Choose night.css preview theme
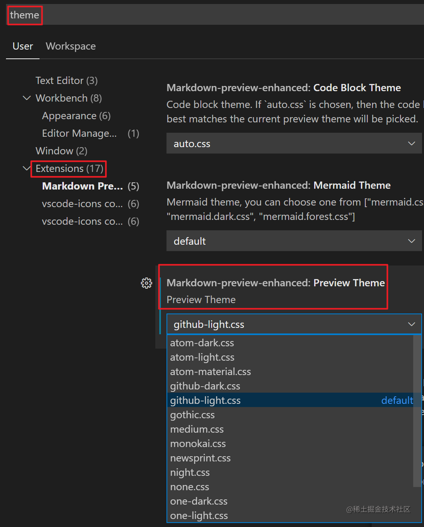 [x=290, y=472]
